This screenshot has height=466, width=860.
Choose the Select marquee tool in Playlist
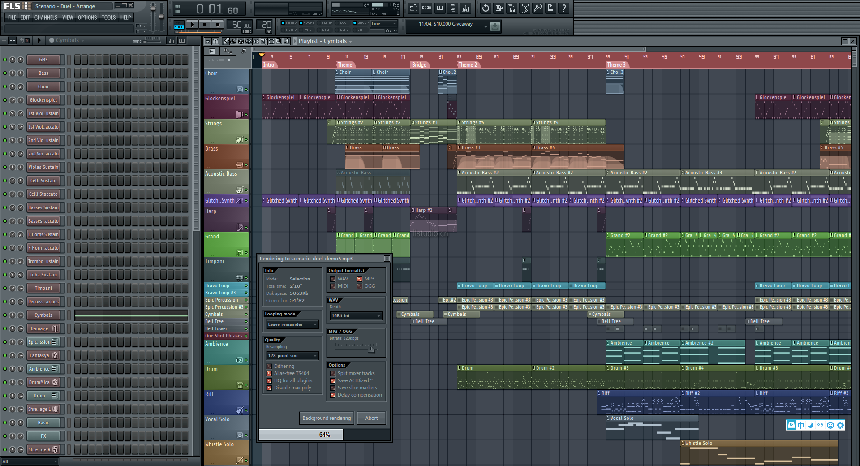271,41
